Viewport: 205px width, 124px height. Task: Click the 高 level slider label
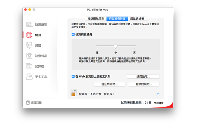(x=134, y=52)
